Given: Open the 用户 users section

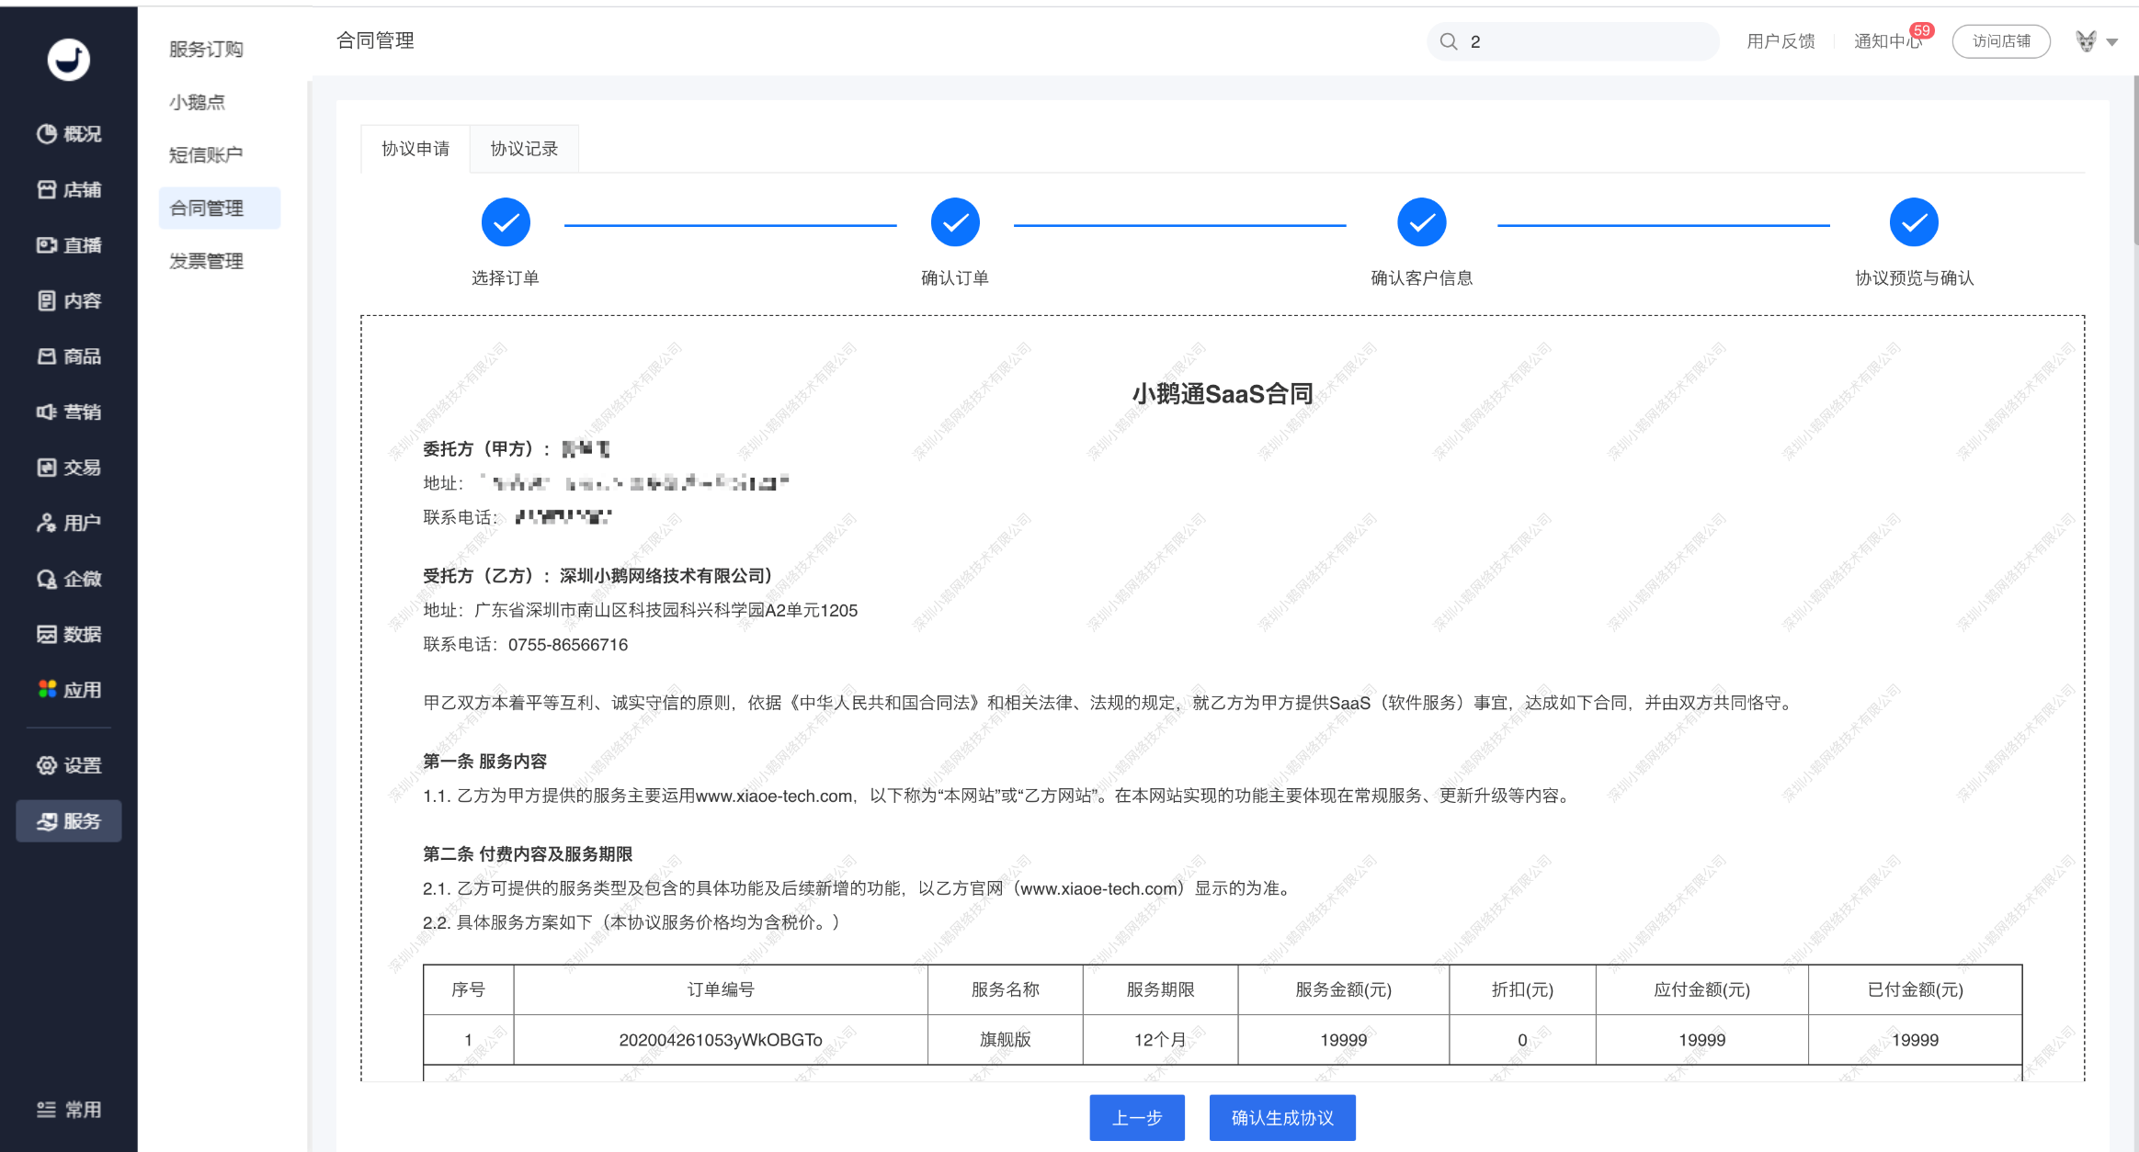Looking at the screenshot, I should tap(69, 524).
